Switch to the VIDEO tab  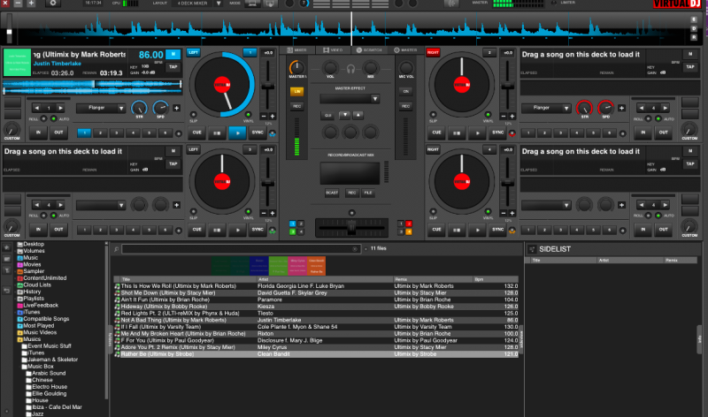coord(333,50)
